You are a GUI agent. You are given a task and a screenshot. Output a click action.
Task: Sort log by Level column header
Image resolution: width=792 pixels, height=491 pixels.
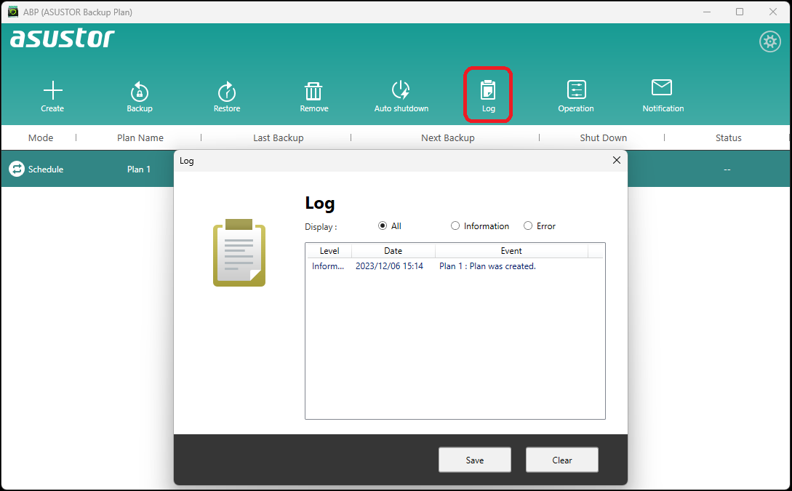329,251
